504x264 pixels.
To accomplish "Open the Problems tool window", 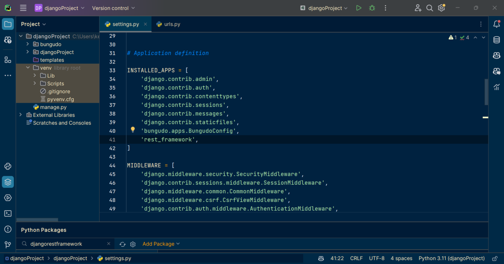I will pyautogui.click(x=8, y=229).
